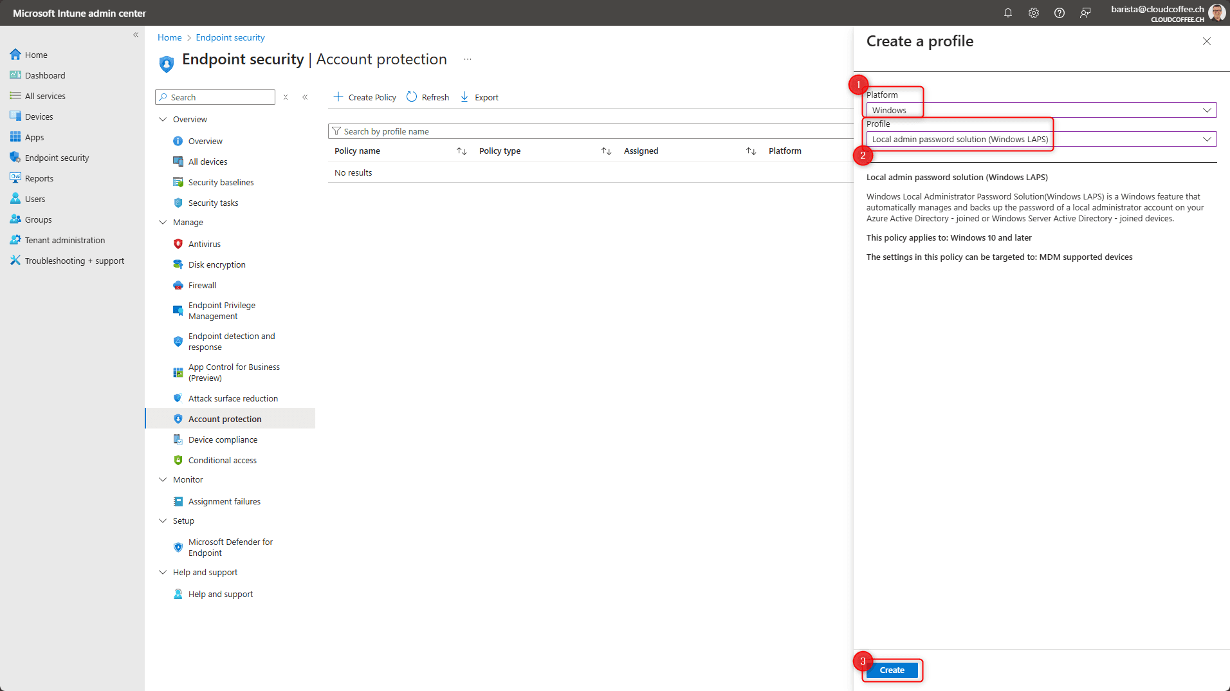Open the notifications bell icon
This screenshot has height=691, width=1230.
[1008, 12]
